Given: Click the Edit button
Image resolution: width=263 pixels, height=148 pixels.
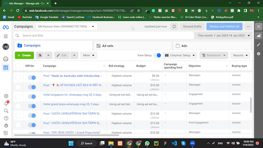Looking at the screenshot, I should pyautogui.click(x=62, y=55).
